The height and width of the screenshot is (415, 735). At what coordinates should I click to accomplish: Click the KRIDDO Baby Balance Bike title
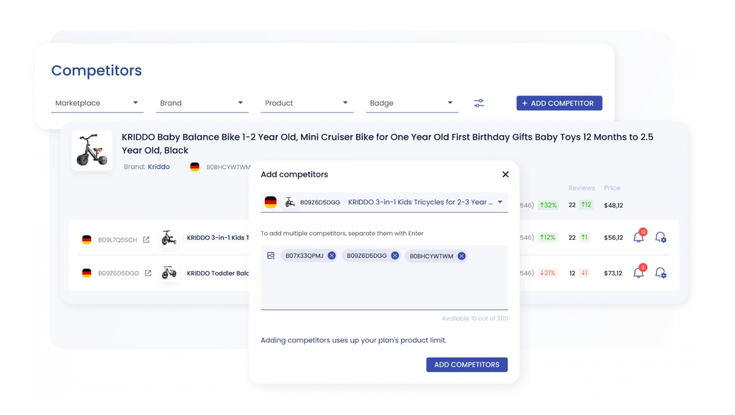(x=387, y=143)
